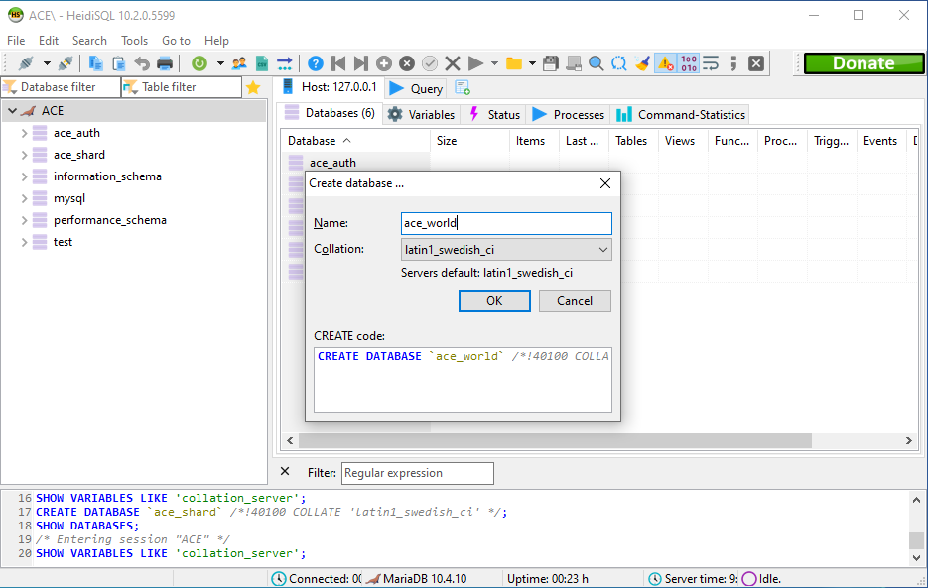Click the semicolon delimiter icon
The image size is (928, 588).
733,63
